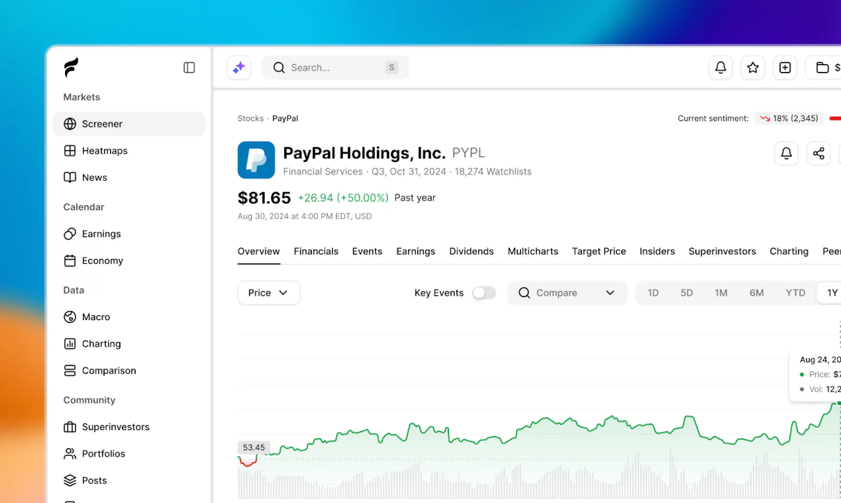Click the search magnifier icon
841x503 pixels.
pyautogui.click(x=279, y=67)
